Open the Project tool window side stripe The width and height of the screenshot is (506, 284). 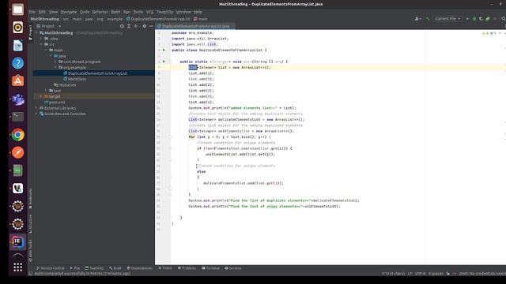pos(30,32)
